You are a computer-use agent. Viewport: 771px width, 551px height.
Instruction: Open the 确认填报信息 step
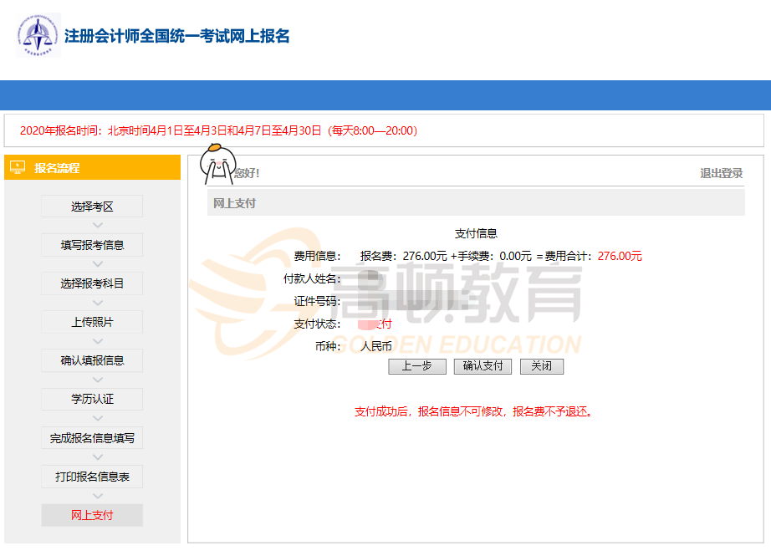(x=92, y=360)
